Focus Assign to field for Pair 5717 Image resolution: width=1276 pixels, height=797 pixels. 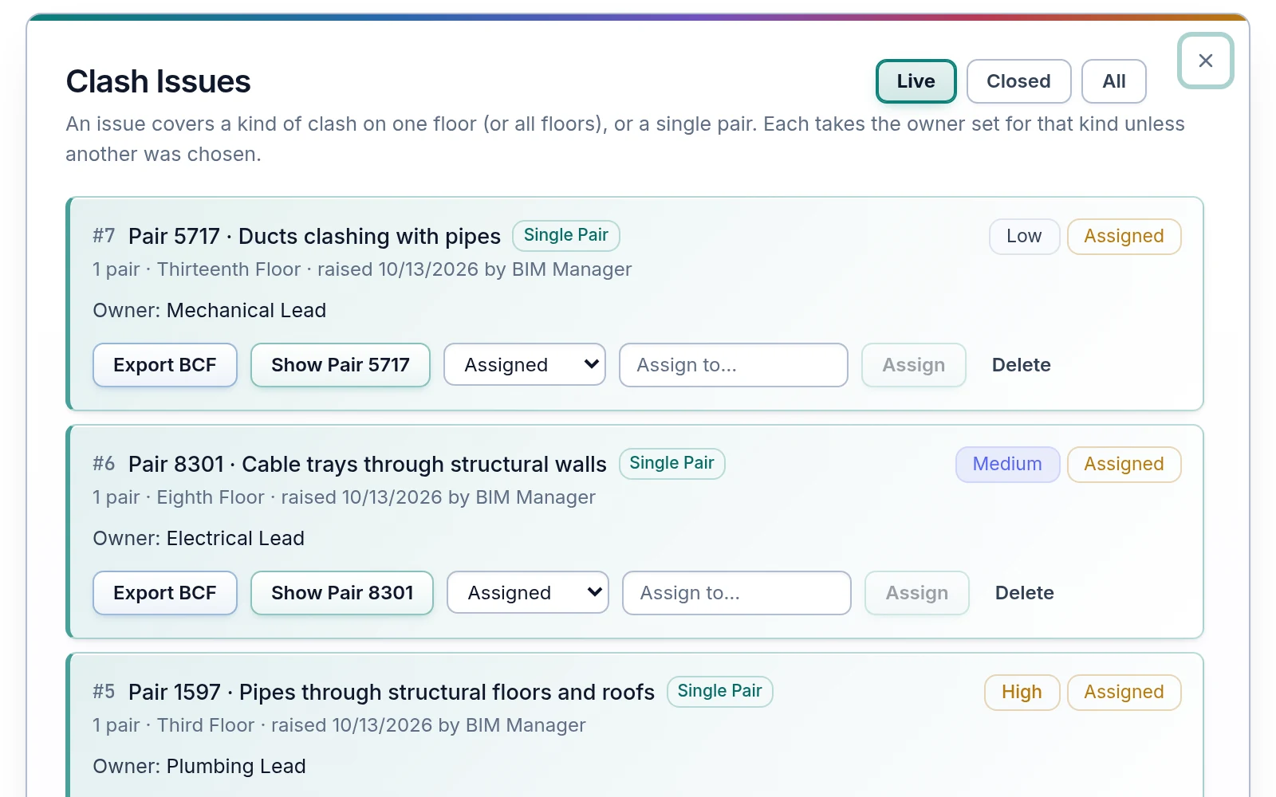(734, 365)
